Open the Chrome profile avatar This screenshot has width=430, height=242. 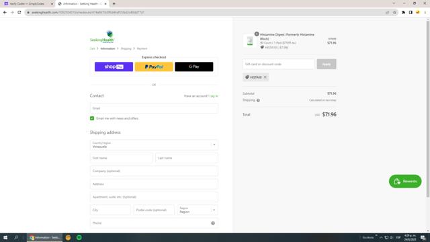pos(418,12)
